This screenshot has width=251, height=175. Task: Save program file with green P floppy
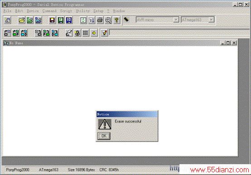point(61,20)
